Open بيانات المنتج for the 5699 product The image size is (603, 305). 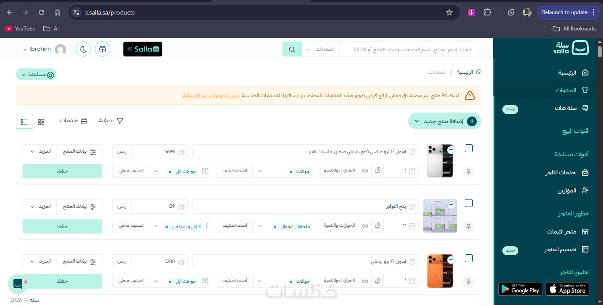point(79,151)
